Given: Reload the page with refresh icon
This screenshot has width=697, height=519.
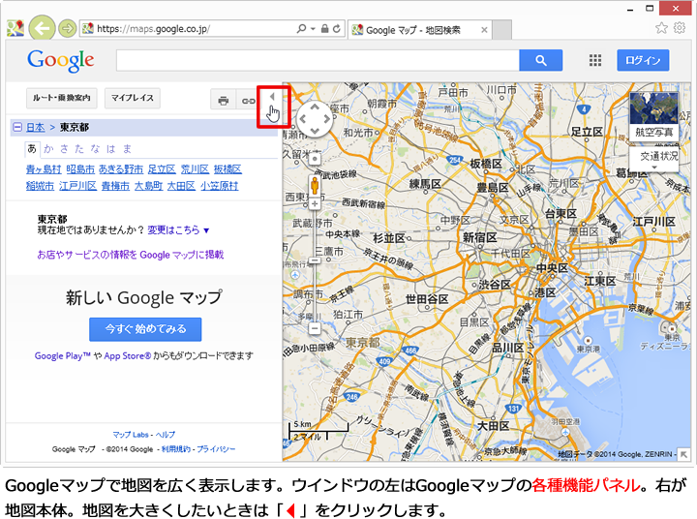Looking at the screenshot, I should coord(337,29).
